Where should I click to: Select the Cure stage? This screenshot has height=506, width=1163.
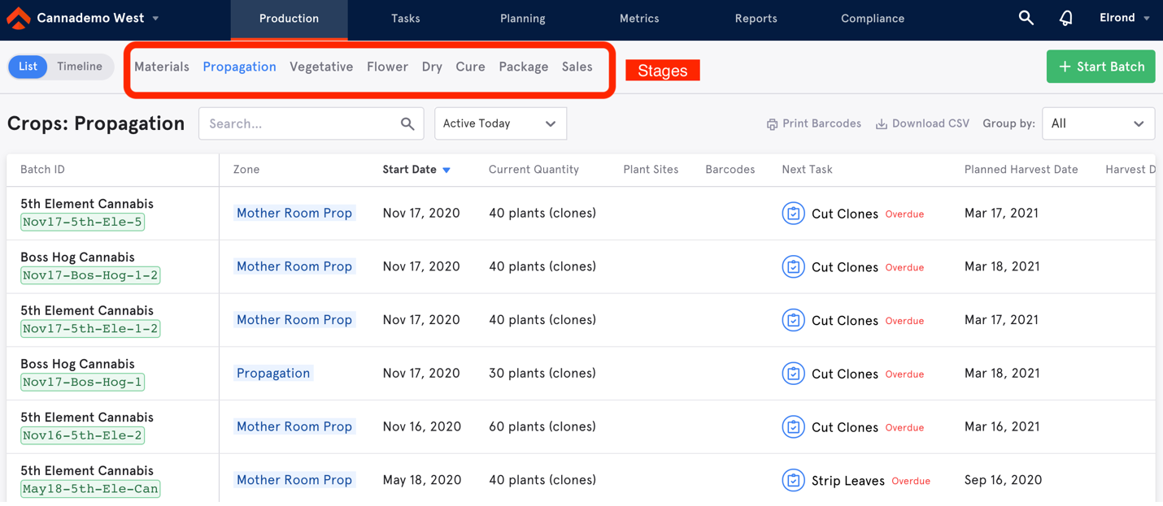coord(470,67)
